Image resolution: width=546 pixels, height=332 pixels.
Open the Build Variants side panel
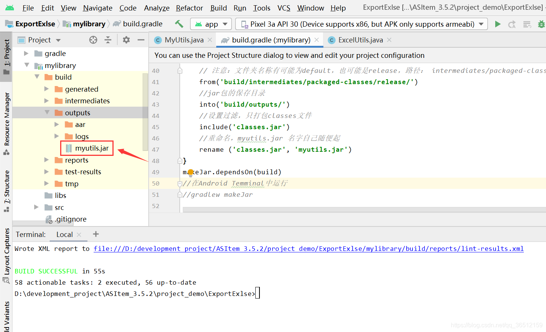click(6, 316)
